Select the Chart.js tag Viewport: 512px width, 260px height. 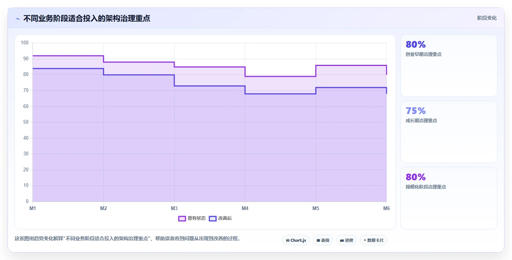click(x=296, y=240)
